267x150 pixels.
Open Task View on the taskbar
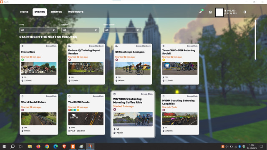point(21,146)
